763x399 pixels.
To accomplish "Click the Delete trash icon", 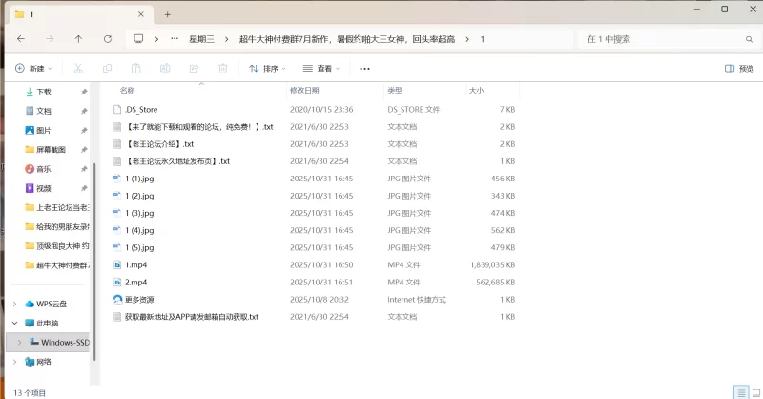I will (x=222, y=69).
